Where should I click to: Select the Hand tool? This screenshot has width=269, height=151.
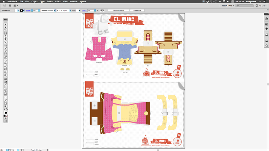point(5,104)
